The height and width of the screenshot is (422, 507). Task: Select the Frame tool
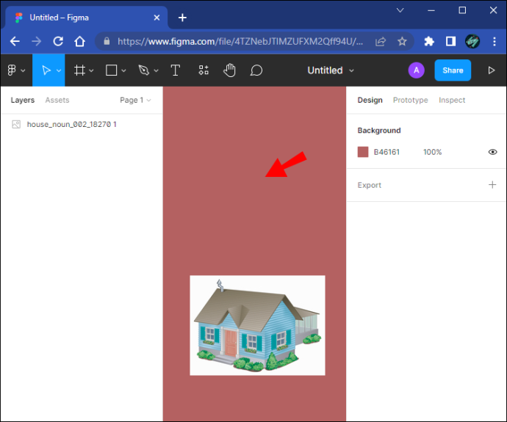pos(79,70)
